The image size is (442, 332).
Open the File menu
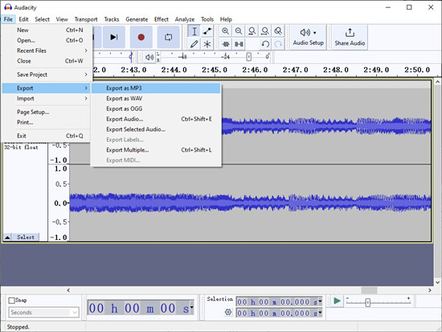pyautogui.click(x=8, y=19)
